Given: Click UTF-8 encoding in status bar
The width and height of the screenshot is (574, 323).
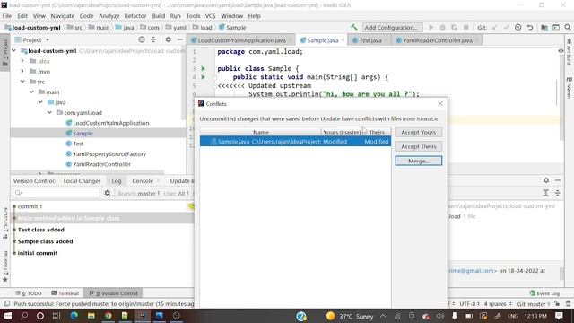Looking at the screenshot, I should (469, 304).
